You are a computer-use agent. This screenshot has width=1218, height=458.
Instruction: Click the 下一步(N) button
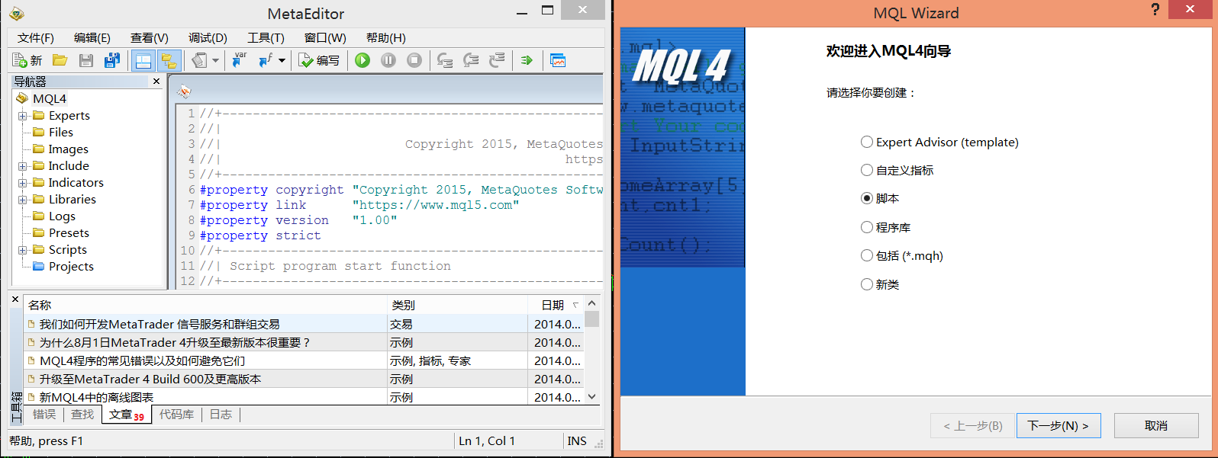pos(1058,425)
